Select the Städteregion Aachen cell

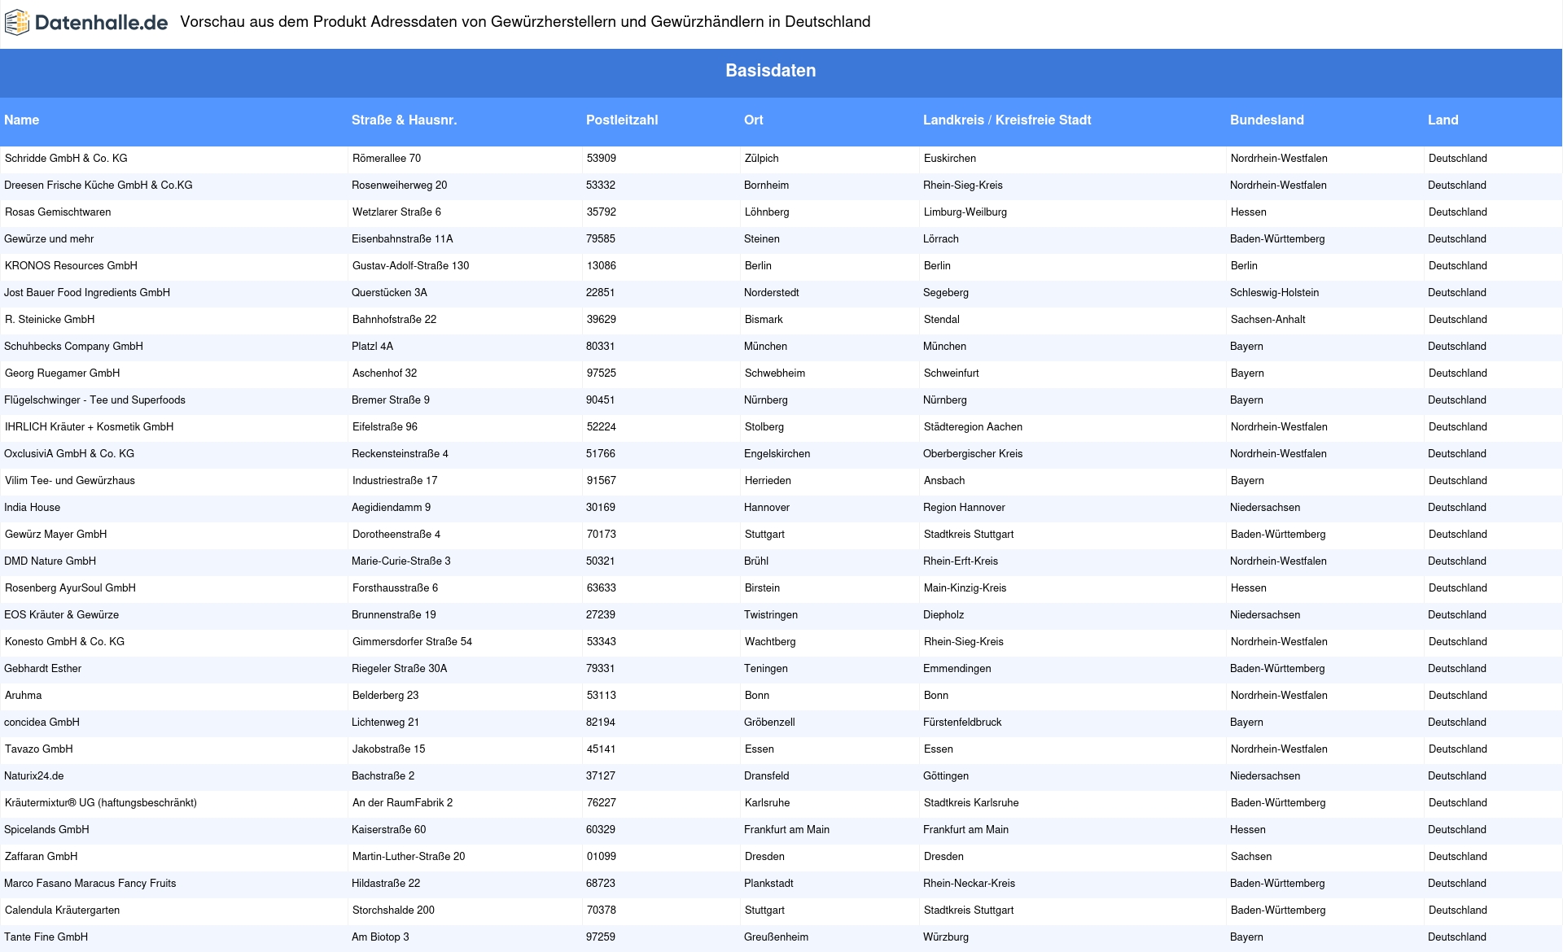(x=973, y=427)
